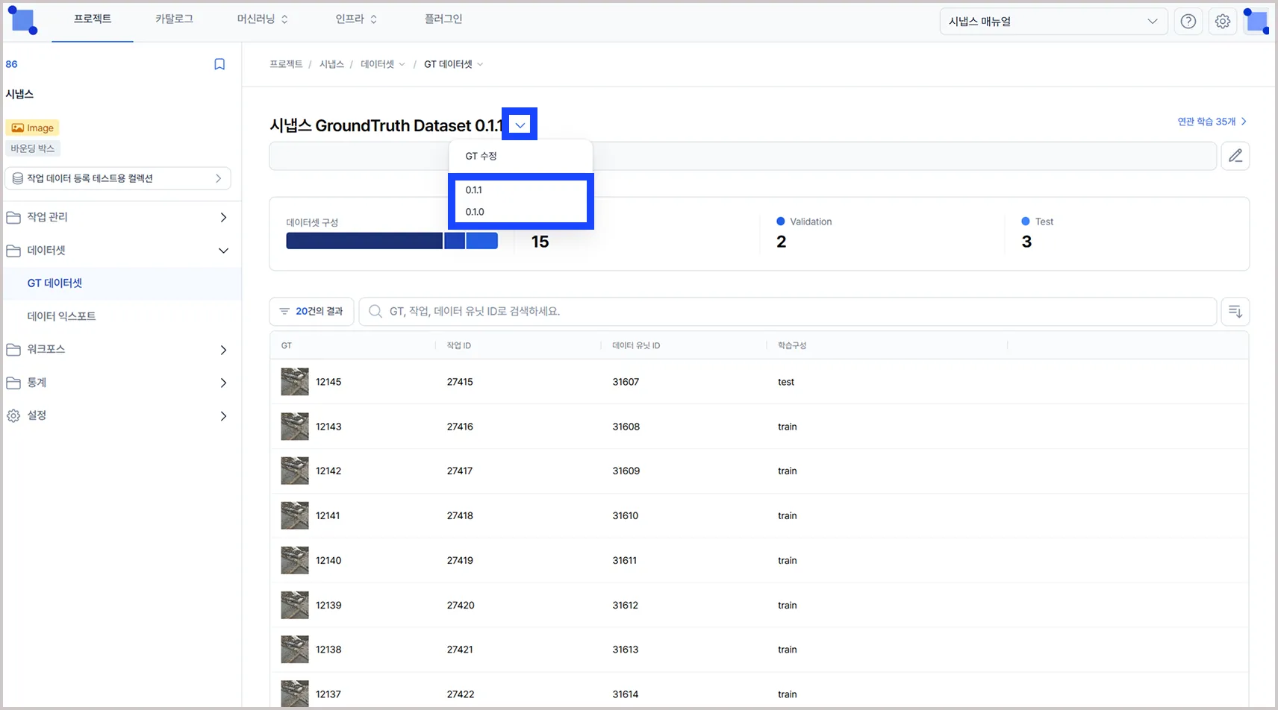Click the sort/order icon next to search bar

pos(1235,311)
